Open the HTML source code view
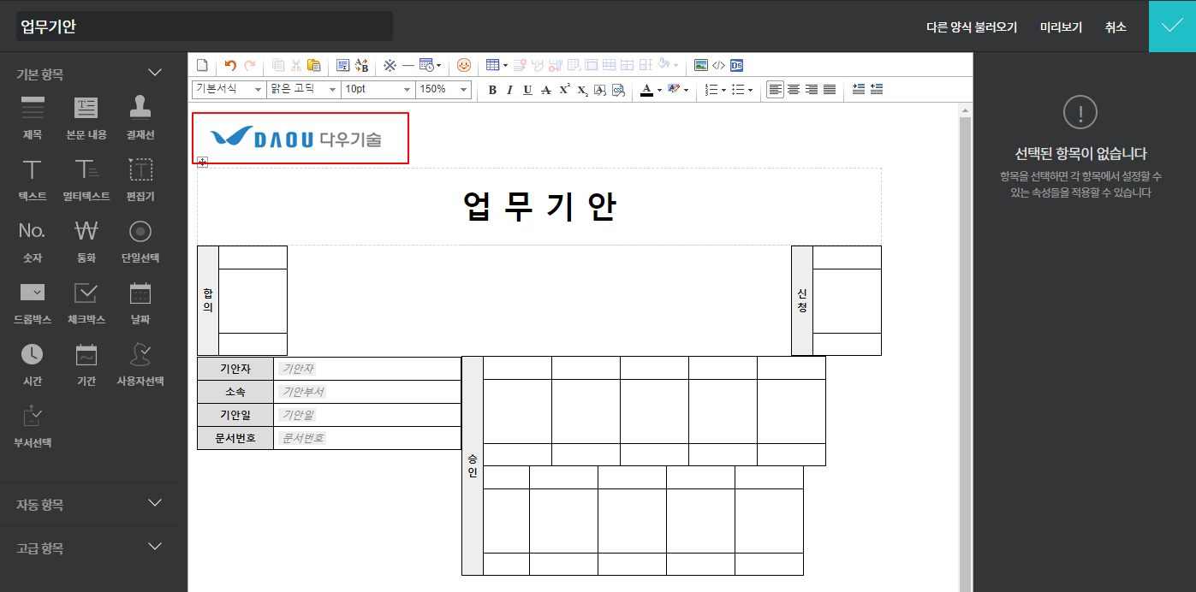The image size is (1196, 592). [x=718, y=65]
